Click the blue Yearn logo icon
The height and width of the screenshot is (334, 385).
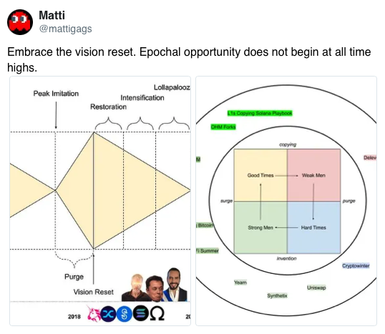[x=125, y=314]
